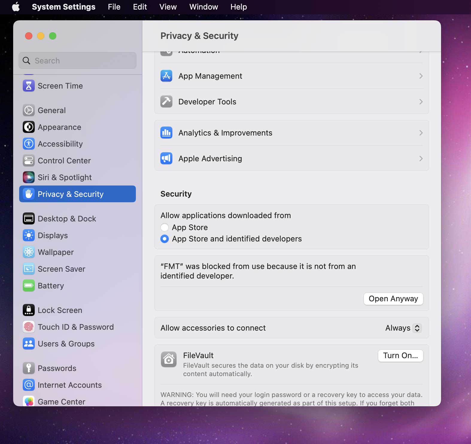Focus the sidebar Search field
The image size is (471, 444).
coord(78,61)
